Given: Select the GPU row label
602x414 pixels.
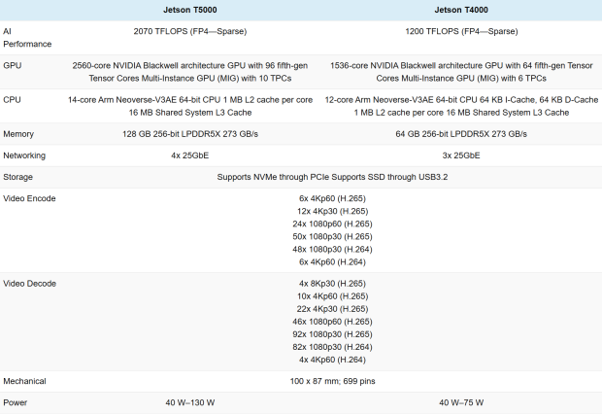Looking at the screenshot, I should tap(13, 65).
